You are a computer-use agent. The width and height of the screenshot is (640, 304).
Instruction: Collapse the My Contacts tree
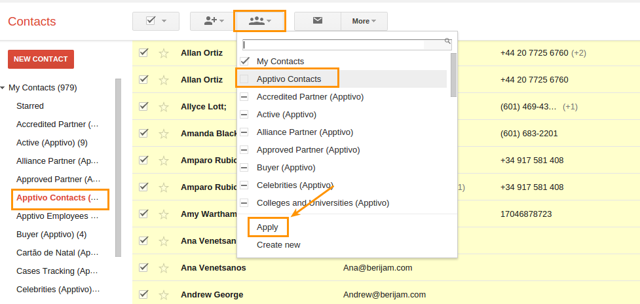click(x=3, y=88)
